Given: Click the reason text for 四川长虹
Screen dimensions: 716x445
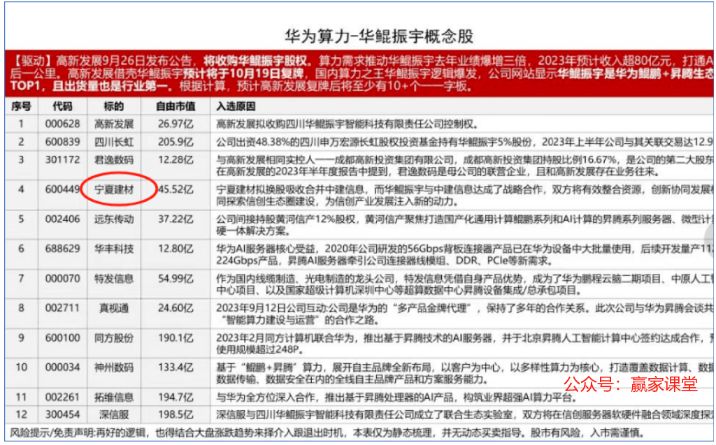Looking at the screenshot, I should (464, 142).
